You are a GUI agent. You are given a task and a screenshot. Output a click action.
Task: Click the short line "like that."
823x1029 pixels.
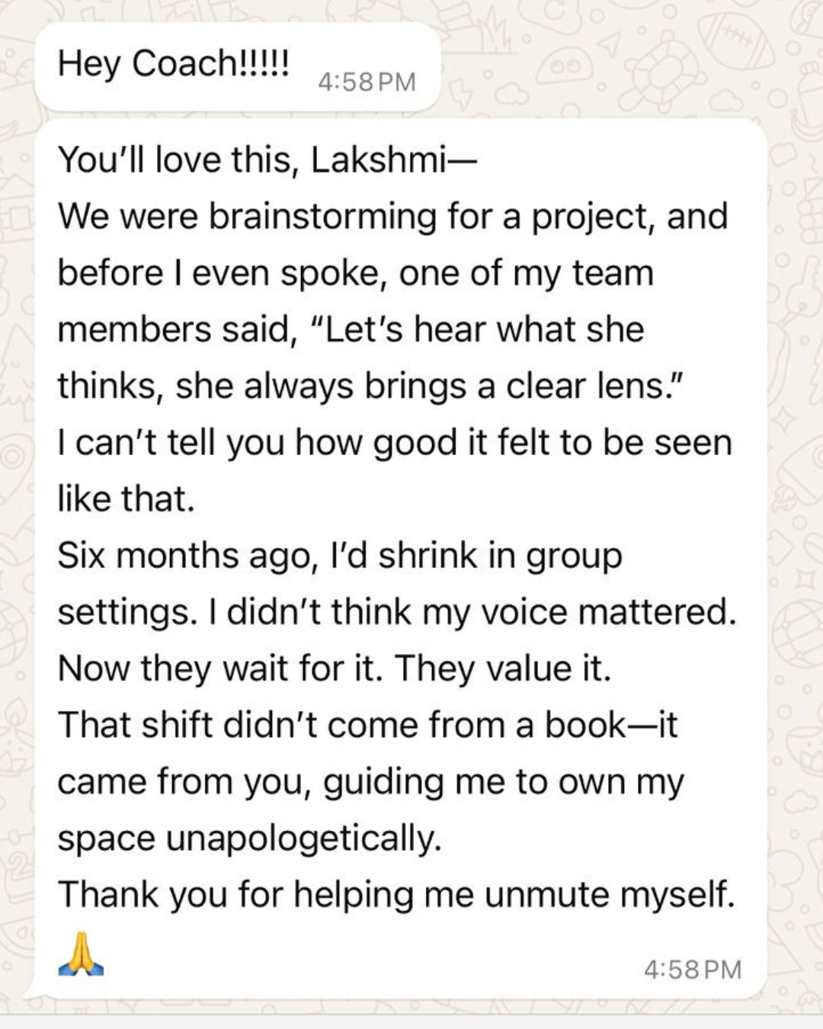(x=126, y=498)
